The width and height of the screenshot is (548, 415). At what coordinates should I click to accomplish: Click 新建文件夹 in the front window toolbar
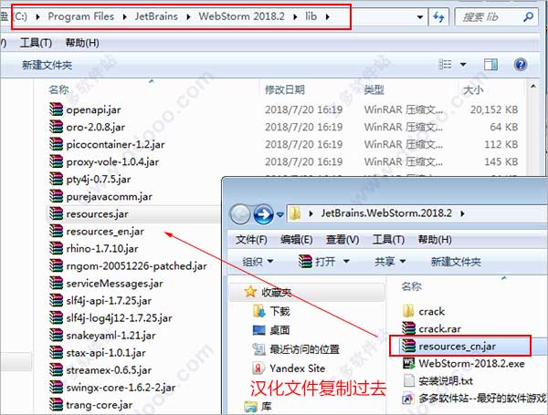[456, 262]
